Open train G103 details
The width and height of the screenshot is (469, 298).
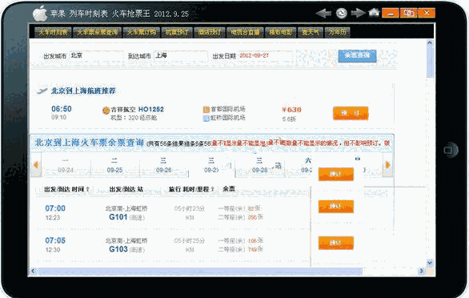click(x=118, y=249)
